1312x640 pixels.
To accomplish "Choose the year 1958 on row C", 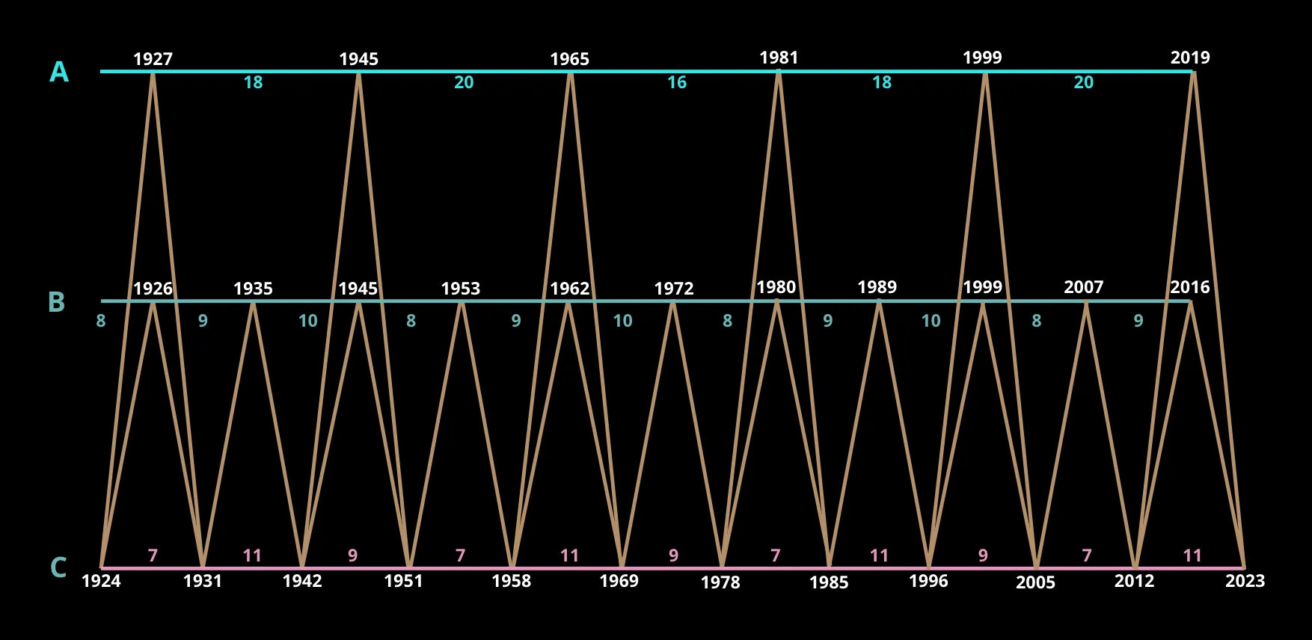I will (x=512, y=581).
